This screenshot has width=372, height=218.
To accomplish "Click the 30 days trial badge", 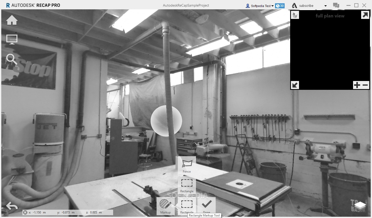I will tap(280, 6).
